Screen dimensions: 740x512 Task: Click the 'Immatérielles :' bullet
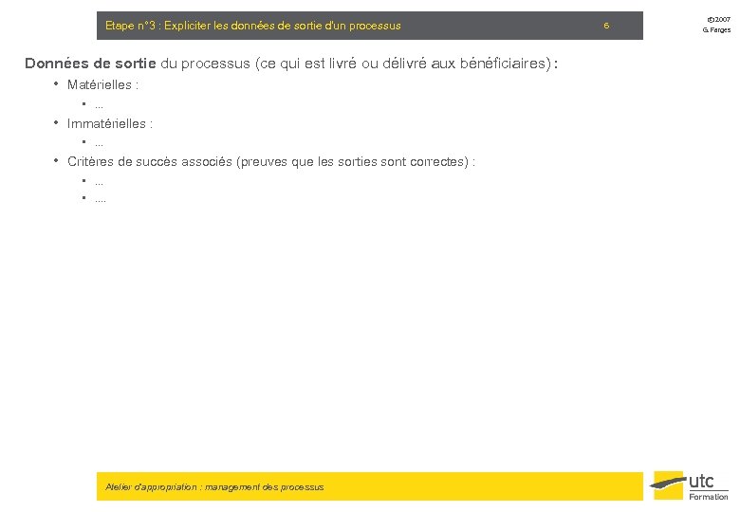[x=109, y=123]
